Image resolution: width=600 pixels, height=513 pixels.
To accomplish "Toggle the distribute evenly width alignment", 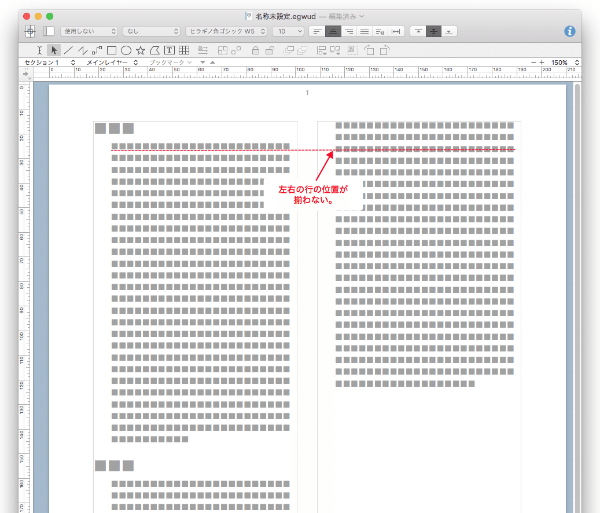I will tap(396, 31).
